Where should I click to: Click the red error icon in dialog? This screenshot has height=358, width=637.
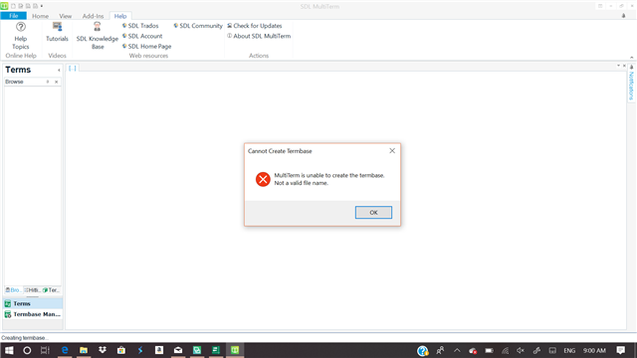pos(263,179)
